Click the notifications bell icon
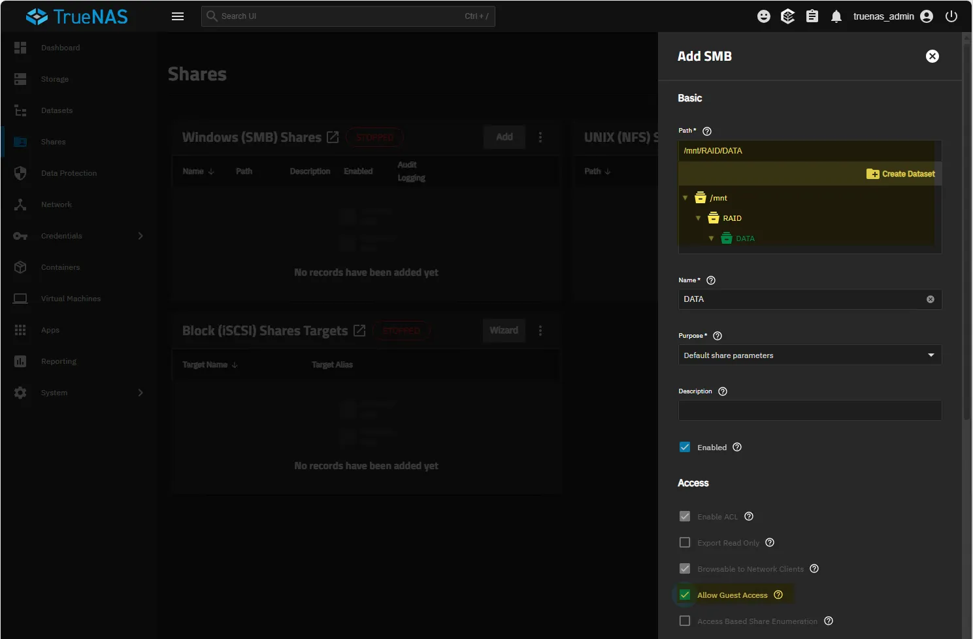Viewport: 973px width, 639px height. (x=836, y=16)
